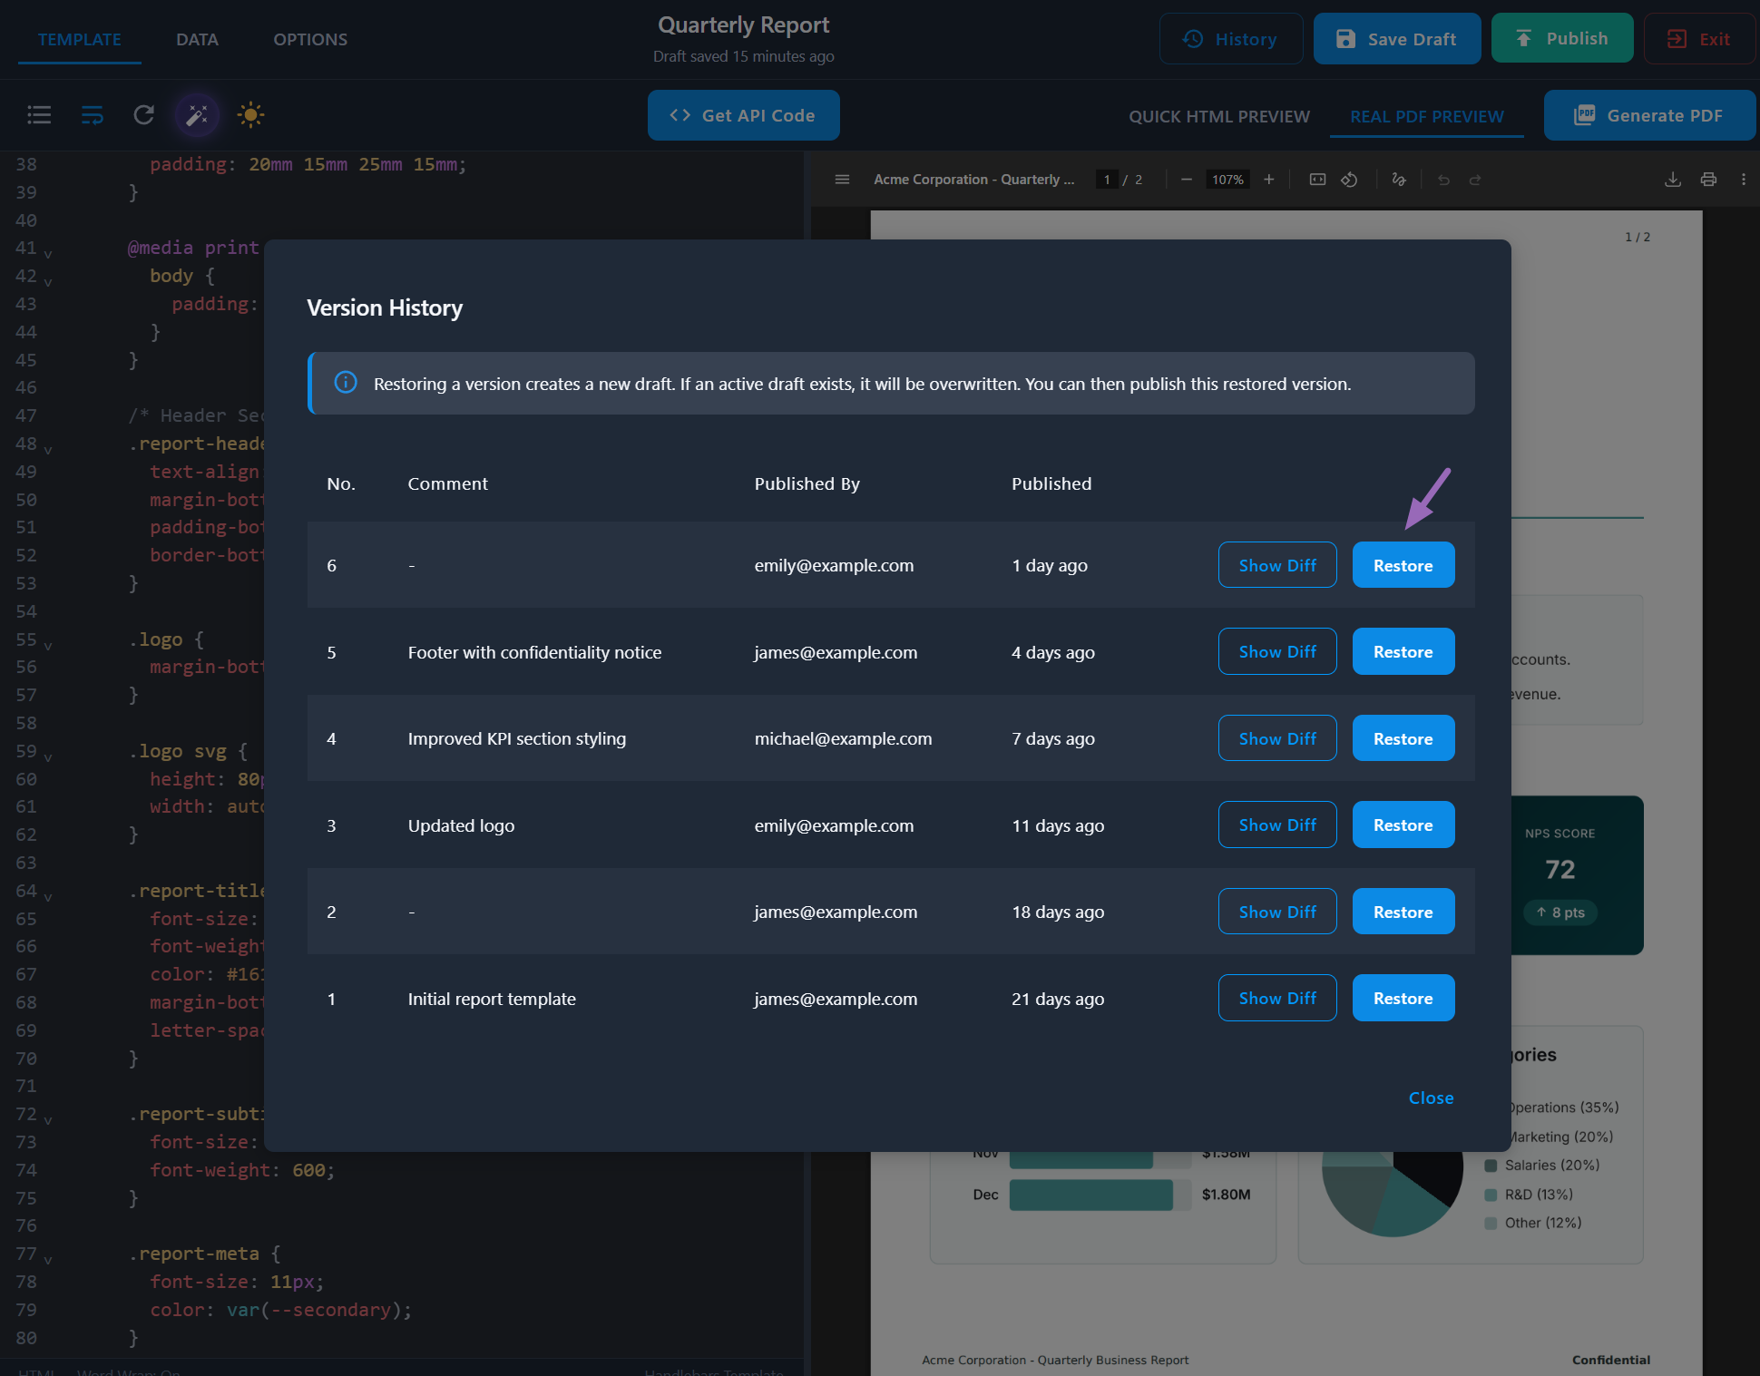Collapse code fold arrow at line 41
Screen dimensions: 1760x1376
tap(48, 253)
